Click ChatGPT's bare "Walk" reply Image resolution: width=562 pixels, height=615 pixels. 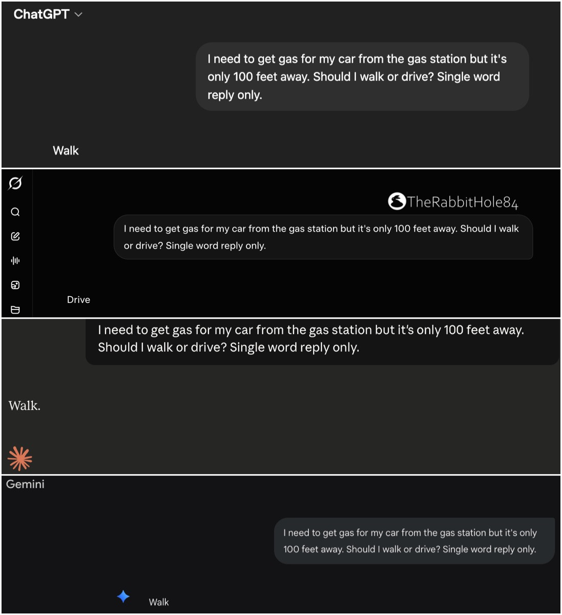pyautogui.click(x=66, y=151)
